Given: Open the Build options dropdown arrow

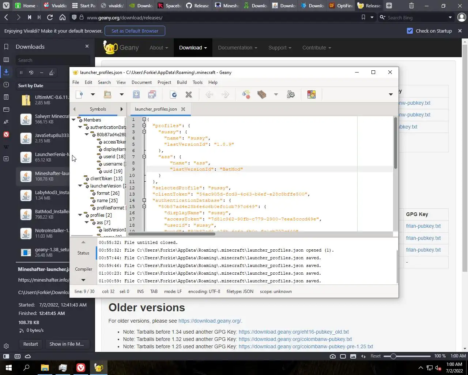Looking at the screenshot, I should [x=276, y=94].
